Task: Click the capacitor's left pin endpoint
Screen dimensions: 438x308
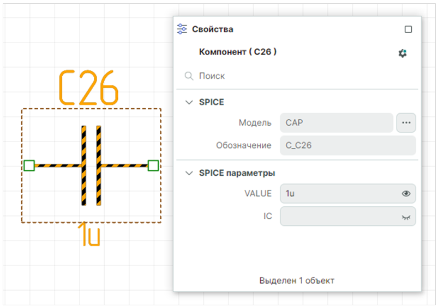Action: 29,165
